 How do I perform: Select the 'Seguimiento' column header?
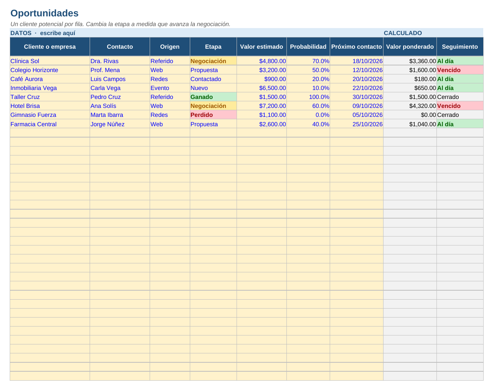pos(460,47)
